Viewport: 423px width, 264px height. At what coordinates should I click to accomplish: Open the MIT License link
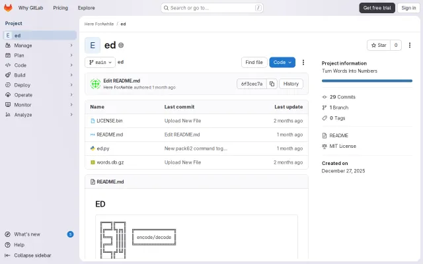point(342,146)
